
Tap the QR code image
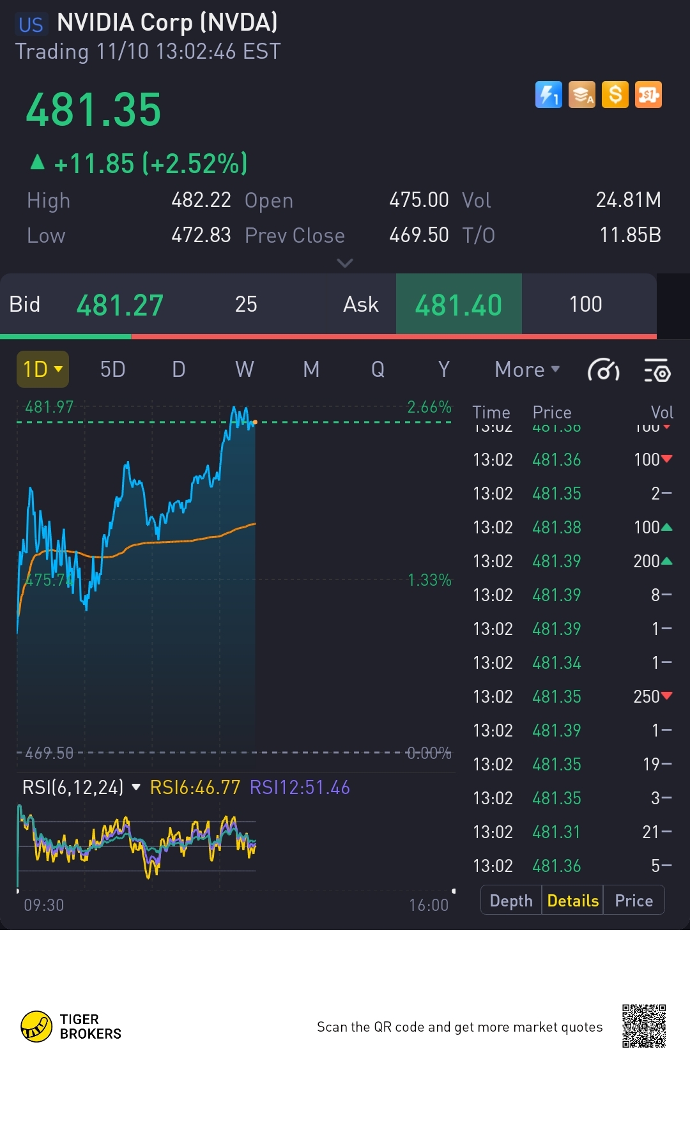(644, 1026)
